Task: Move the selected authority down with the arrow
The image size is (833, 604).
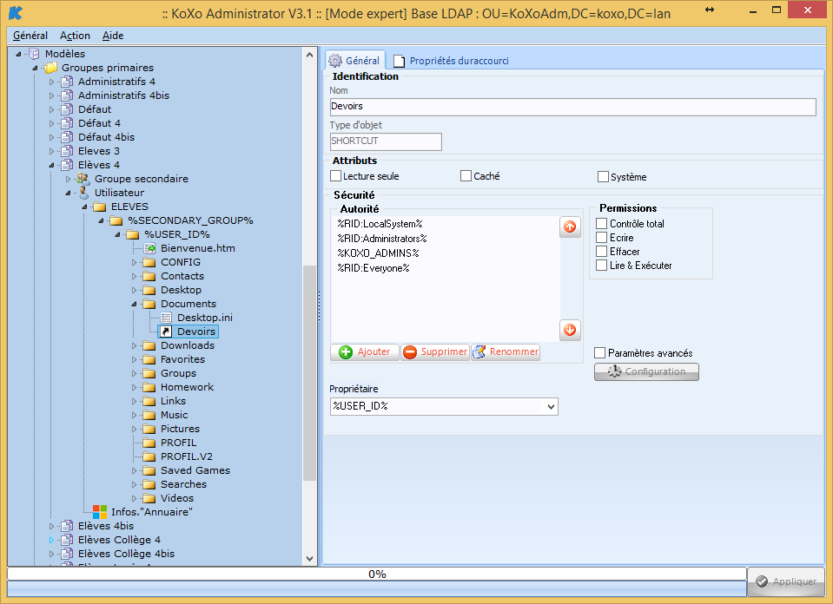Action: tap(570, 330)
